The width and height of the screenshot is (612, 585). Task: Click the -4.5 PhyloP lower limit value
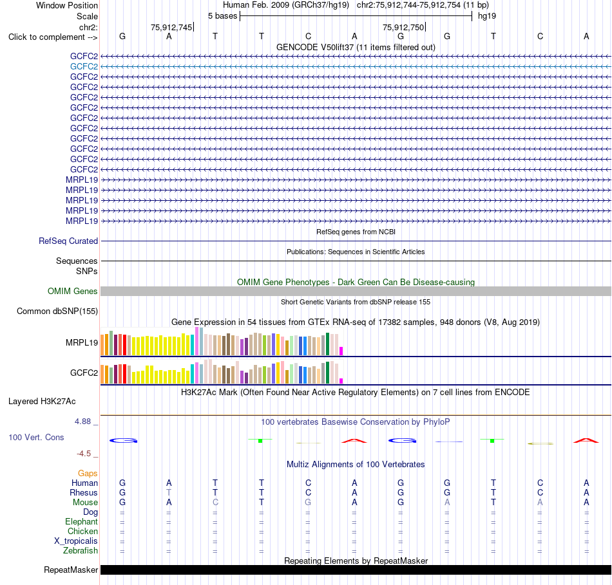click(84, 454)
